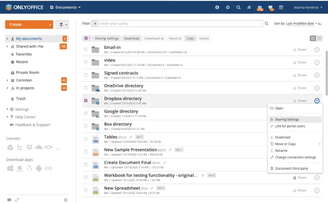Open the Feedback & Support link
328x203 pixels.
30,125
